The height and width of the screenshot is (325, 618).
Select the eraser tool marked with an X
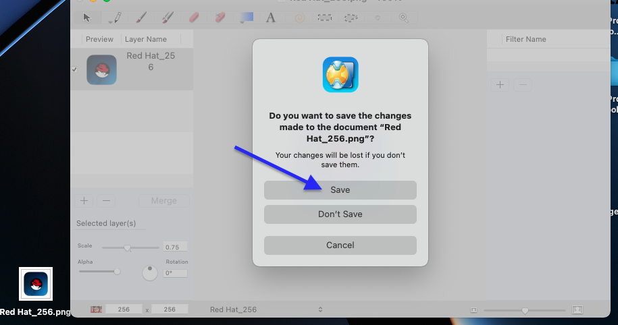(220, 18)
